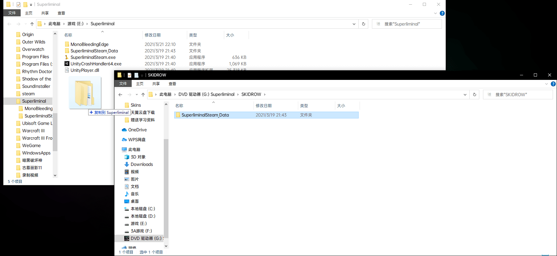Screen dimensions: 557x256
Task: Select UnityCrashHandler64.exe file
Action: point(96,64)
